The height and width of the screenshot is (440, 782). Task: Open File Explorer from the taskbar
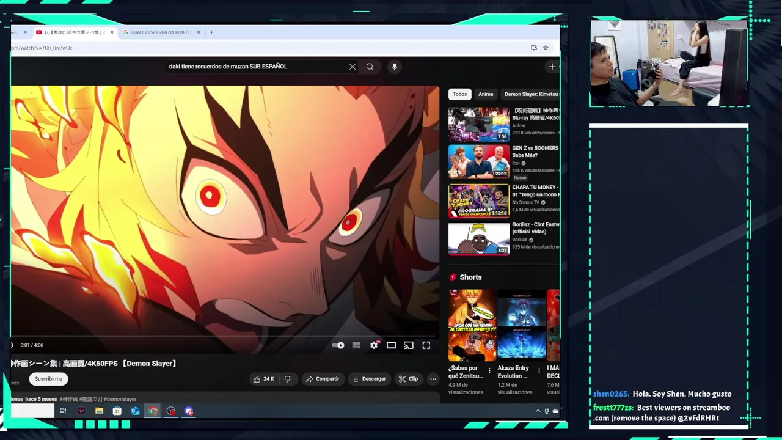(99, 411)
